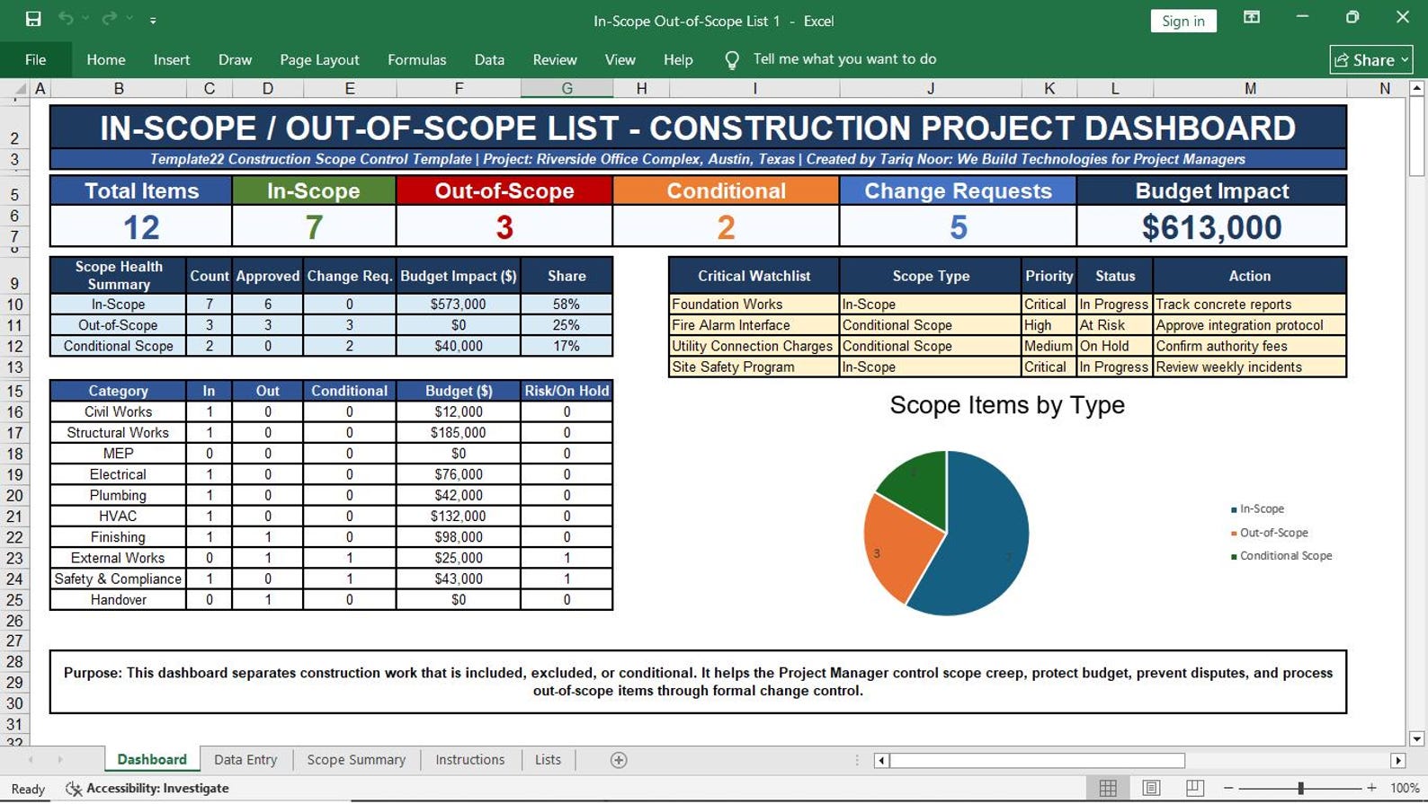Click the horizontal scrollbar thumb
Screen dimensions: 1428x804
pyautogui.click(x=1037, y=760)
